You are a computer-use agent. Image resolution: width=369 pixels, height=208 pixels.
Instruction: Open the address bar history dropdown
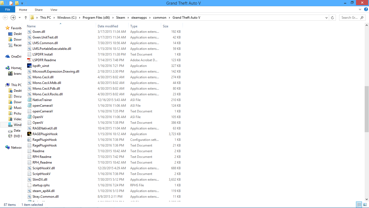point(327,18)
